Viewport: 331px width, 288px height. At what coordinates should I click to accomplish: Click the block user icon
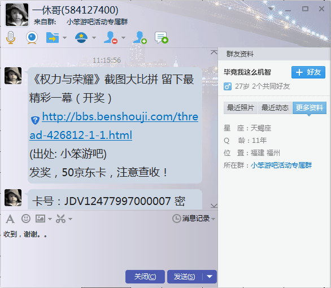coord(111,38)
